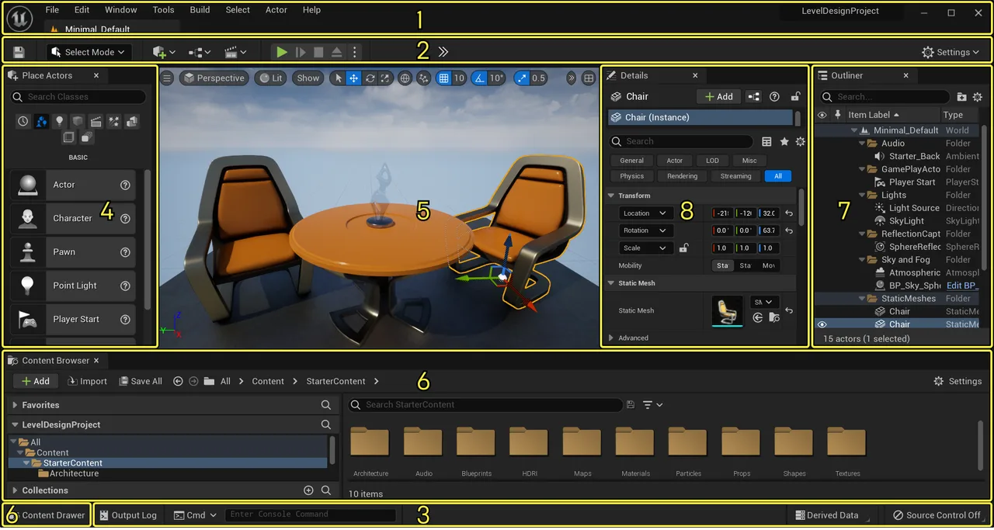Viewport: 994px width, 530px height.
Task: Toggle Details favorites star filter
Action: click(x=784, y=142)
